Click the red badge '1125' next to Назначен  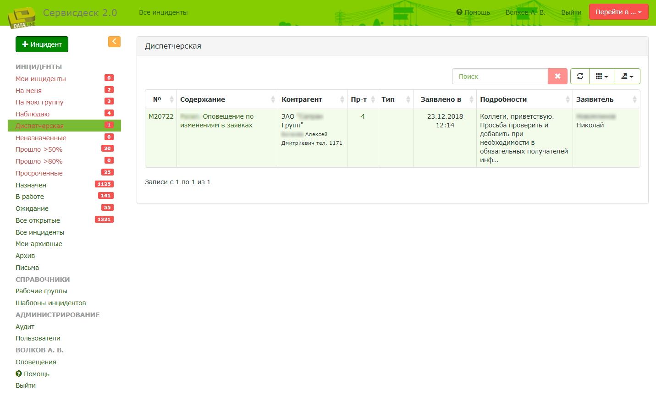click(x=104, y=184)
